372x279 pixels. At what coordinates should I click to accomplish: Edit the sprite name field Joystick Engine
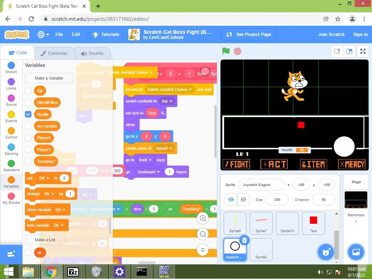coord(261,185)
